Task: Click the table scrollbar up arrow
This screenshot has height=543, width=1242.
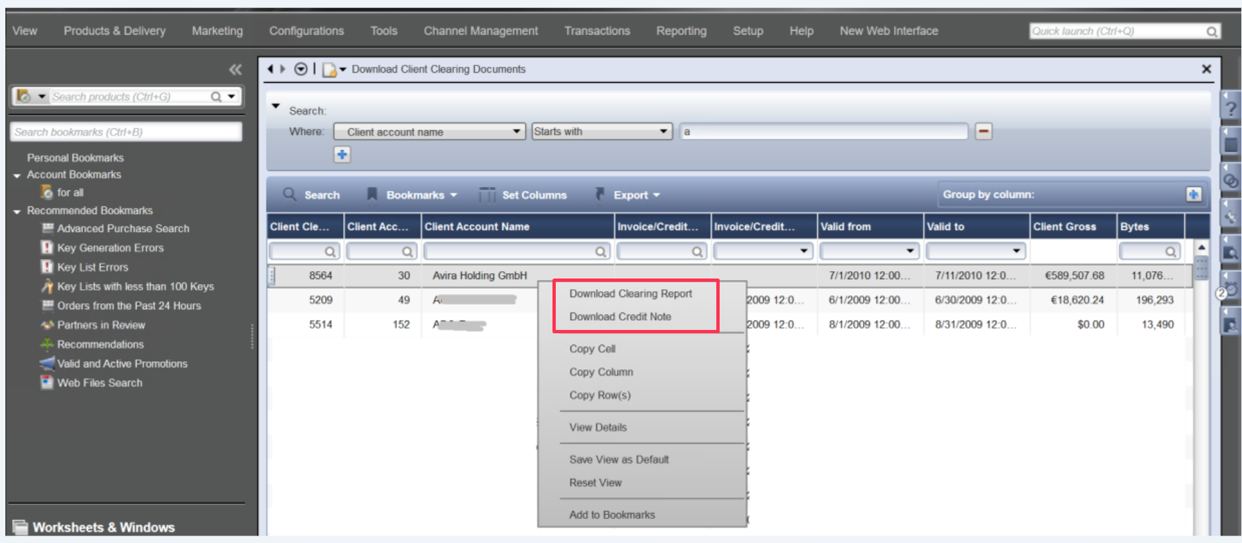Action: point(1201,248)
